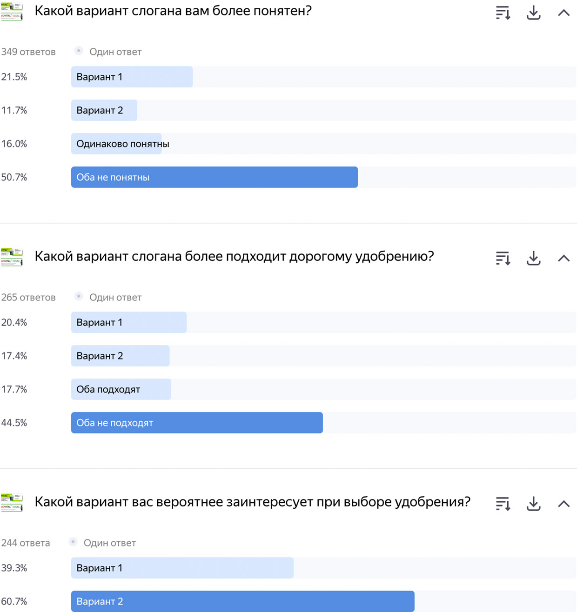The image size is (577, 612).
Task: Download results for the slogan clarity question
Action: pos(533,13)
